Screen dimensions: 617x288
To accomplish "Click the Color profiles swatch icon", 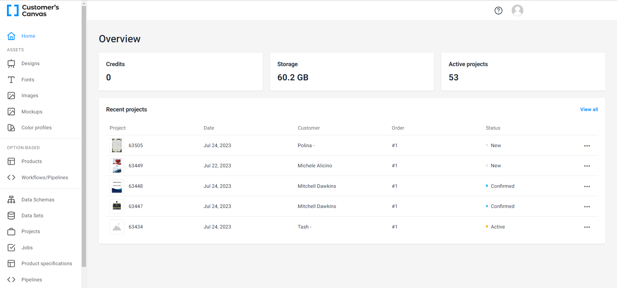I will 11,128.
